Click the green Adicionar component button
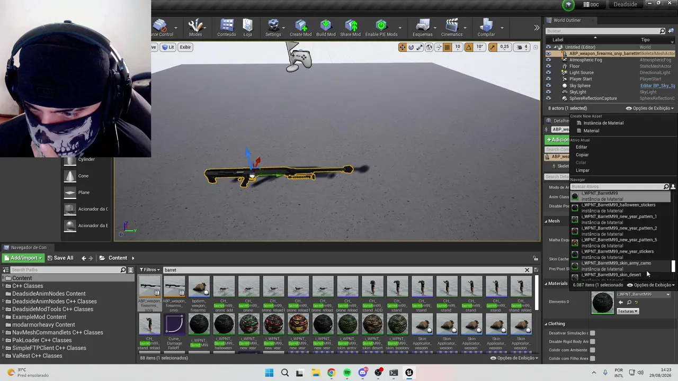The width and height of the screenshot is (678, 381). point(558,140)
